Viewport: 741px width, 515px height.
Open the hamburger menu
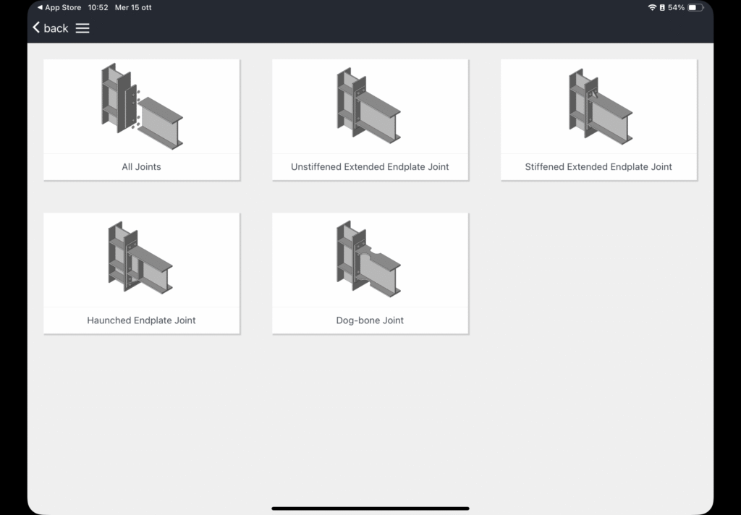(82, 28)
